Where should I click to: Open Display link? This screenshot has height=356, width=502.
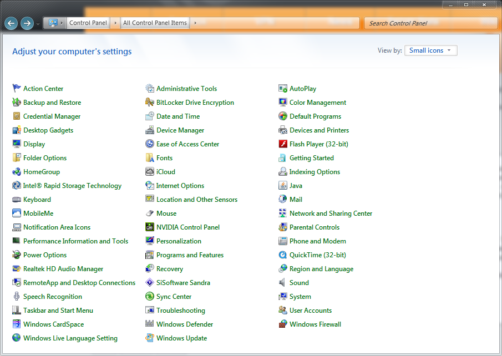34,144
